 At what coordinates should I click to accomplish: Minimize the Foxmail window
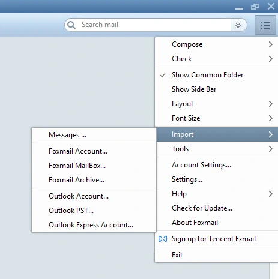coord(239,8)
